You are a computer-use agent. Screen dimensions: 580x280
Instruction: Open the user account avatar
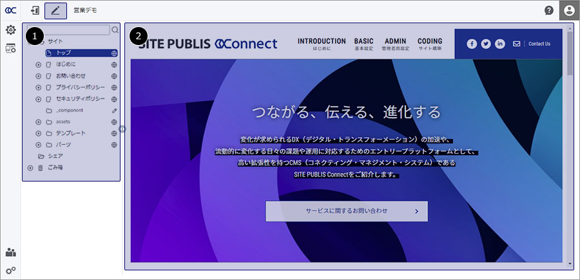pyautogui.click(x=568, y=10)
